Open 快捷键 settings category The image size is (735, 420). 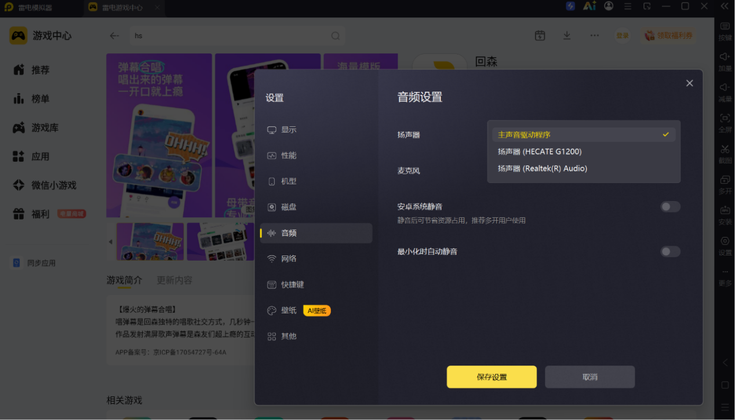point(316,284)
